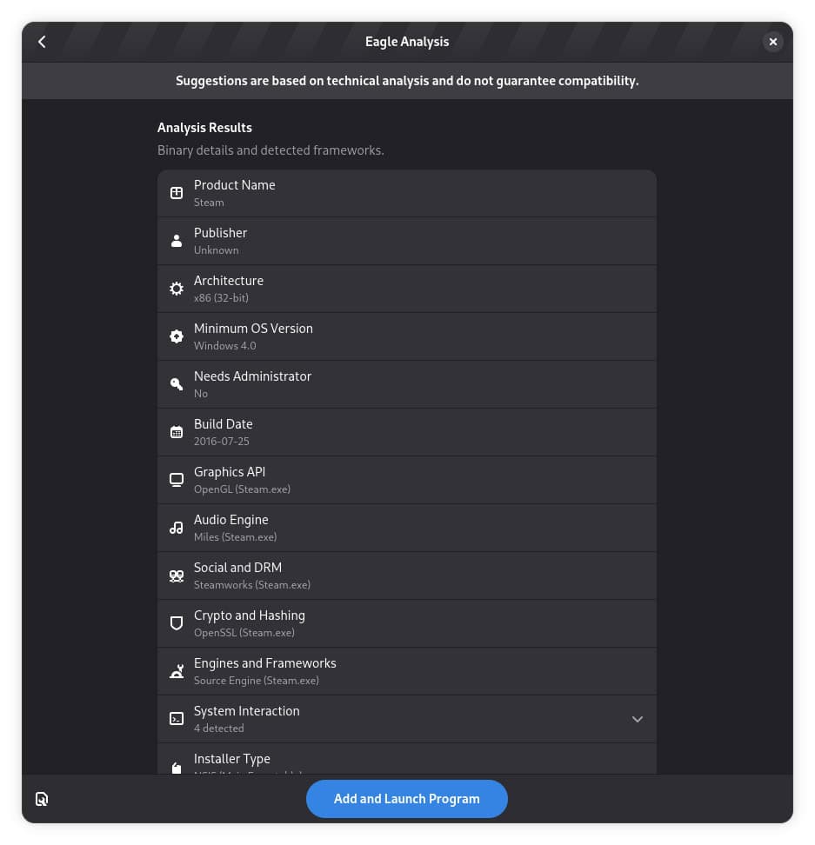
Task: Click the Product Name grid icon
Action: [177, 193]
